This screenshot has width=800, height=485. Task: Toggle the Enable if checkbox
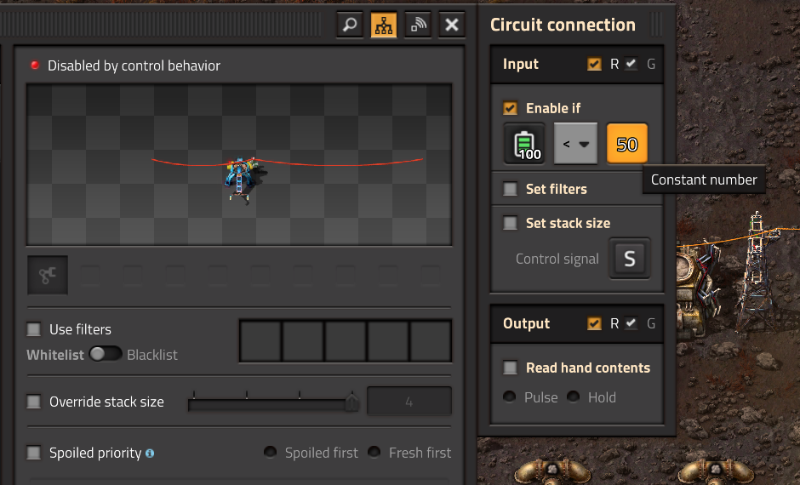click(x=510, y=108)
